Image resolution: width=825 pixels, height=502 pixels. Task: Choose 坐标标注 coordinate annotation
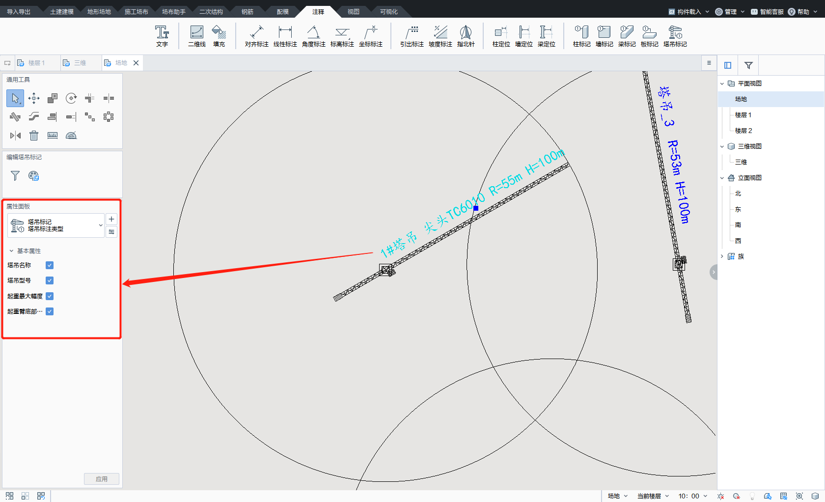click(x=370, y=36)
